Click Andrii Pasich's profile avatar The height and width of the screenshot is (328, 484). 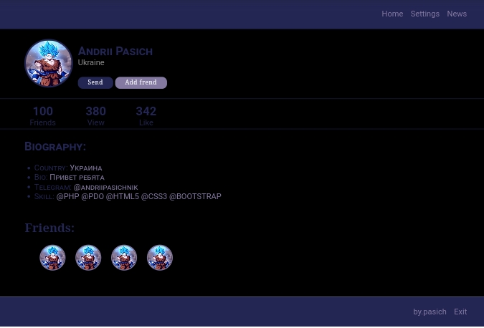[x=49, y=64]
